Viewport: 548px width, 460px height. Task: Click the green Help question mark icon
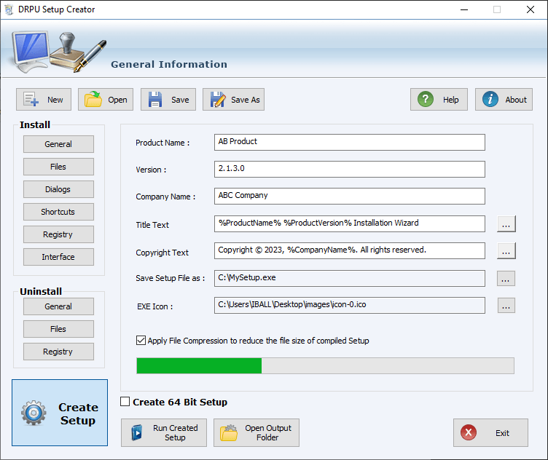click(x=426, y=100)
